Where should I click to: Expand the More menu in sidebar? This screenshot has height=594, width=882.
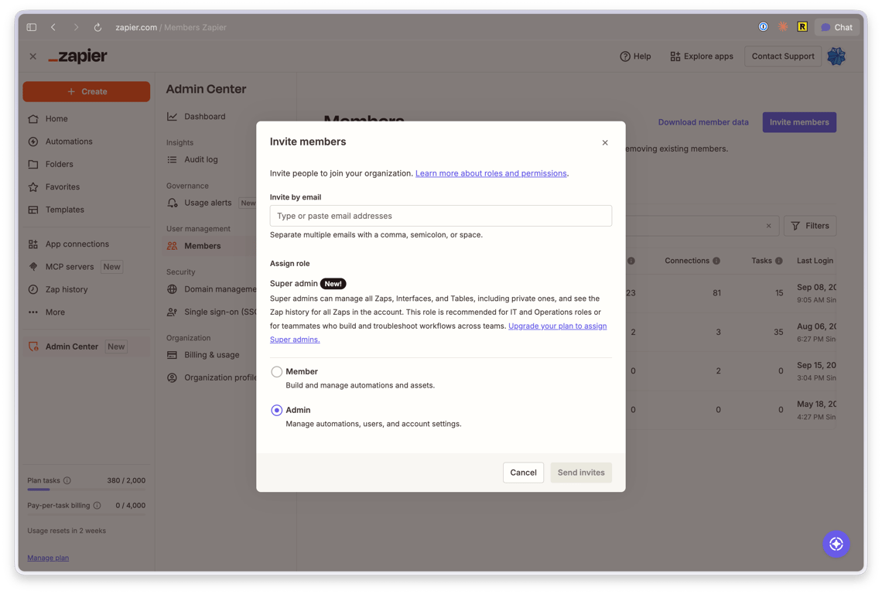[x=55, y=312]
